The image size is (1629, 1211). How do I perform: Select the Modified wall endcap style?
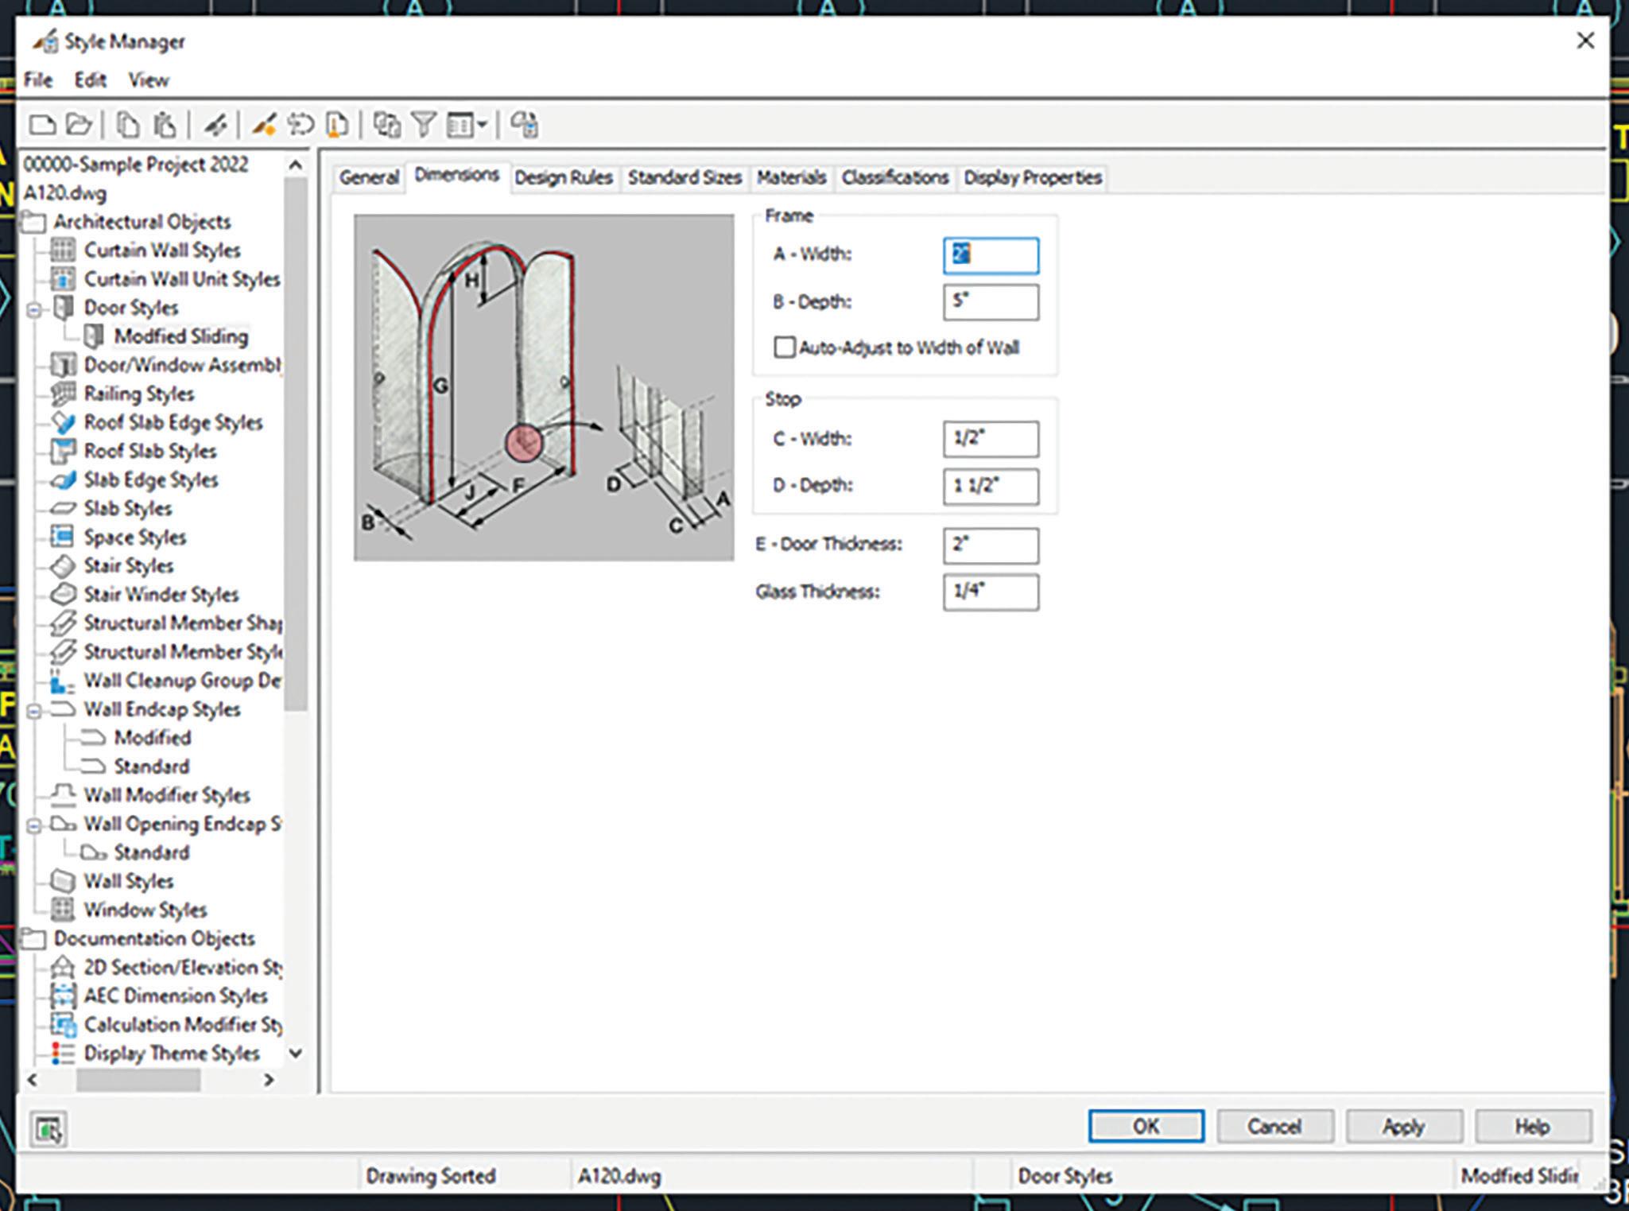point(153,738)
